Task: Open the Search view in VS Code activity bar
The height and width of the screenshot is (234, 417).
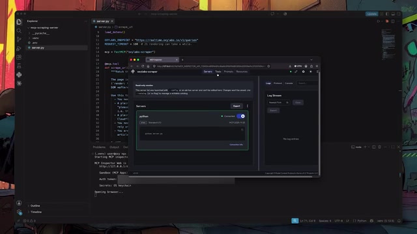Action: pos(19,31)
